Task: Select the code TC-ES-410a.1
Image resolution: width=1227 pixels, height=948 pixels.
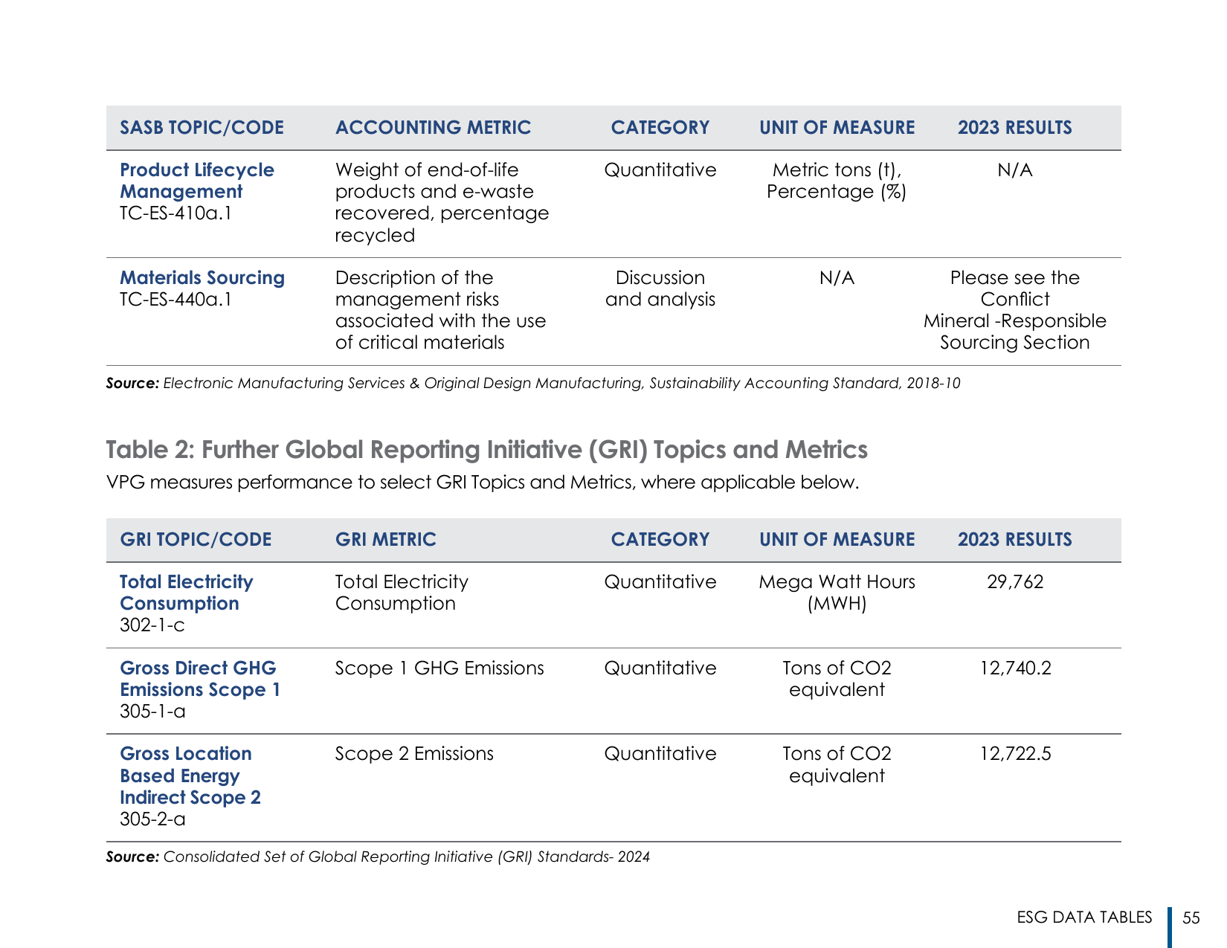Action: click(x=175, y=213)
